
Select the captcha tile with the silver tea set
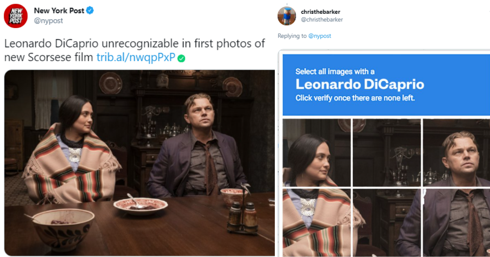tap(386, 153)
